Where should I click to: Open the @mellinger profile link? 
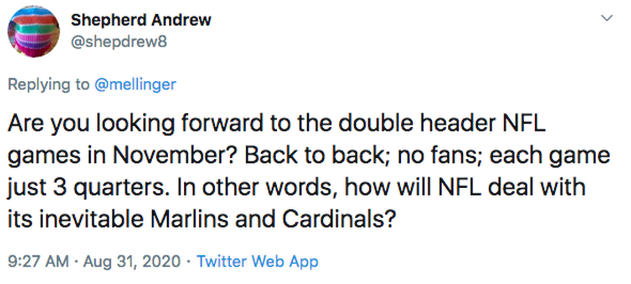tap(136, 84)
